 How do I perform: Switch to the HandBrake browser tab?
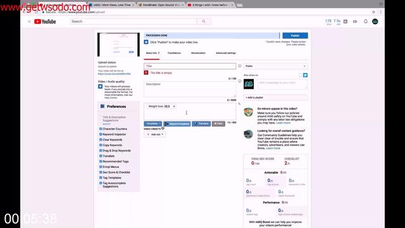[x=161, y=5]
